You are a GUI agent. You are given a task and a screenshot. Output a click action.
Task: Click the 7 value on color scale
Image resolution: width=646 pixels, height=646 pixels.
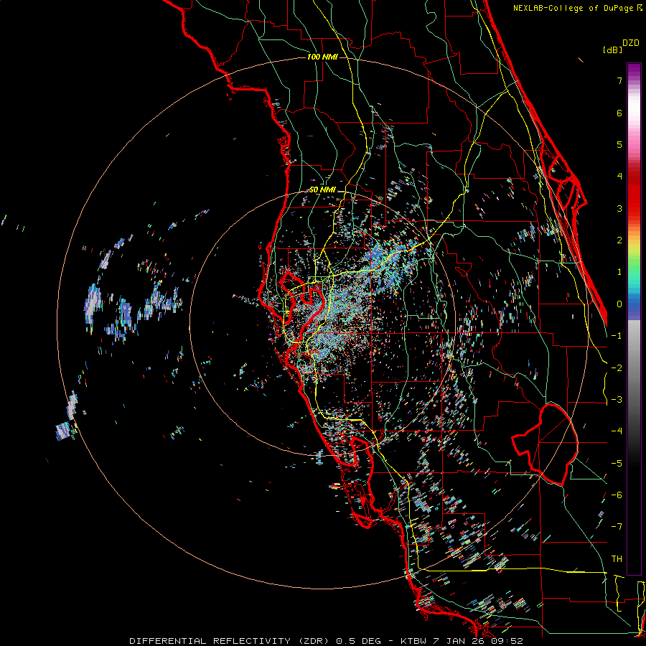[x=619, y=80]
